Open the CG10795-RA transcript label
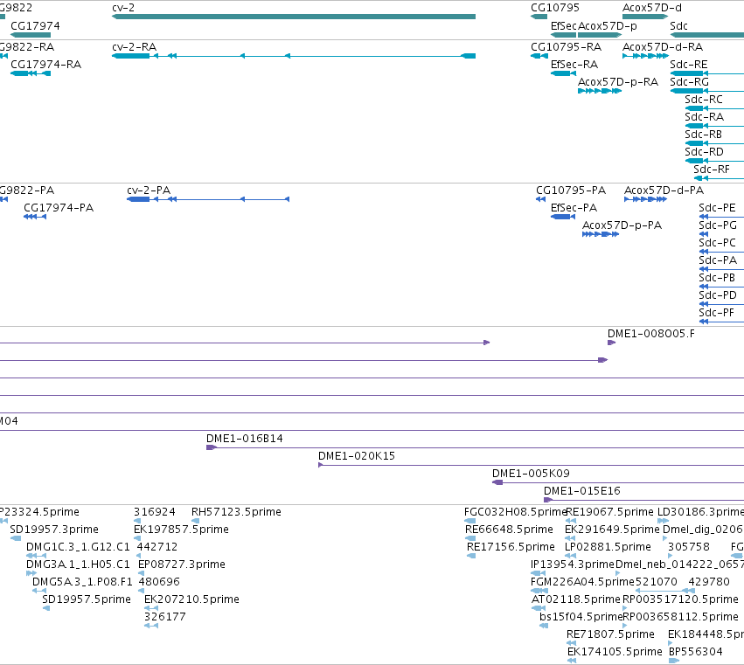Screen dimensions: 744x665 click(566, 47)
